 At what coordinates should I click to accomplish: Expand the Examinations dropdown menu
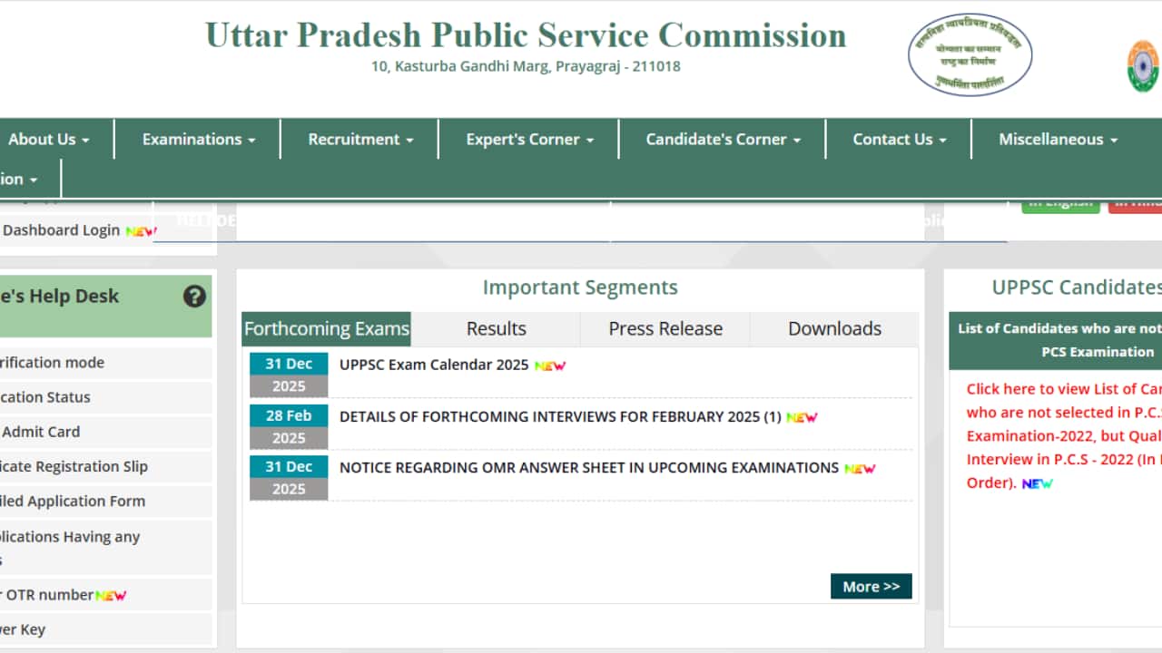pyautogui.click(x=196, y=139)
